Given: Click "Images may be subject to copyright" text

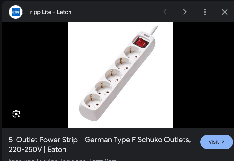Looking at the screenshot, I should (48, 160).
